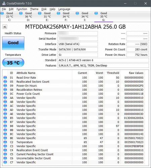
Task: Switch to the E: drive status icon
Action: coord(40,13)
